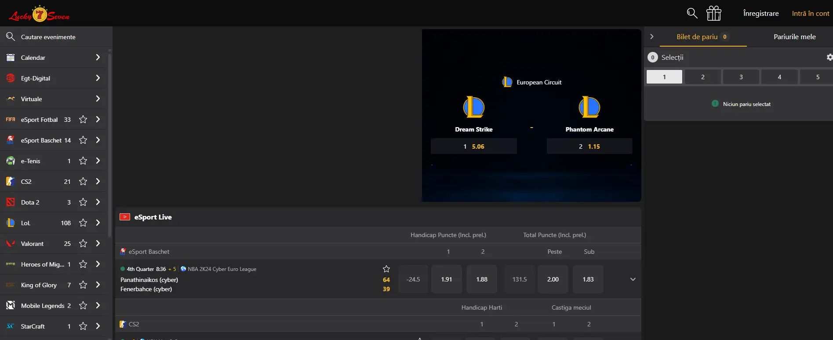Click the sidebar vertical scrollbar
Image resolution: width=833 pixels, height=340 pixels.
109,145
